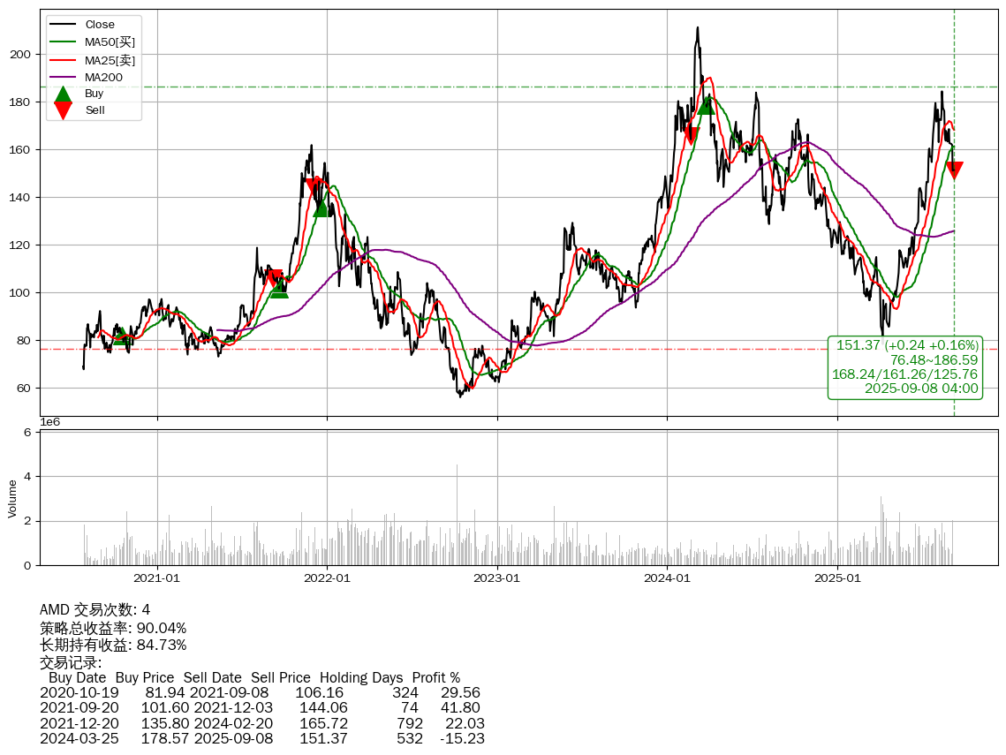1006x755 pixels.
Task: Click the first buy marker from late 2020
Action: pyautogui.click(x=121, y=336)
